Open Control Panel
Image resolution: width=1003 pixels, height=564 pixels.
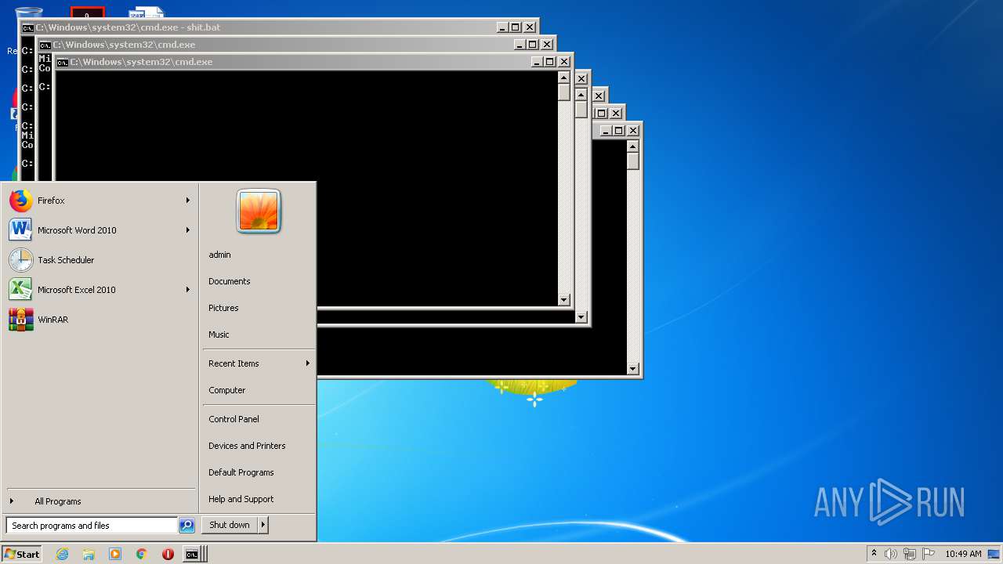234,419
